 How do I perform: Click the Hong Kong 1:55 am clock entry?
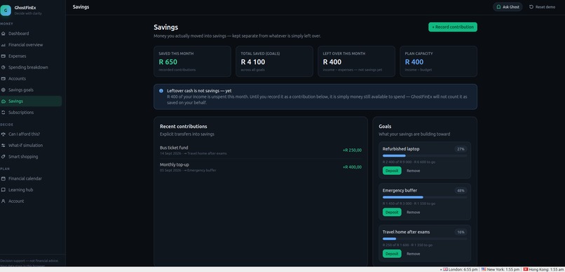coord(543,269)
